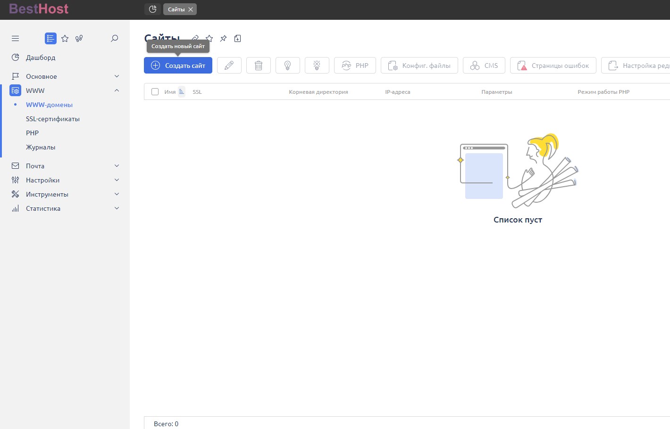
Task: Open Страницы ошибок button
Action: coord(553,66)
